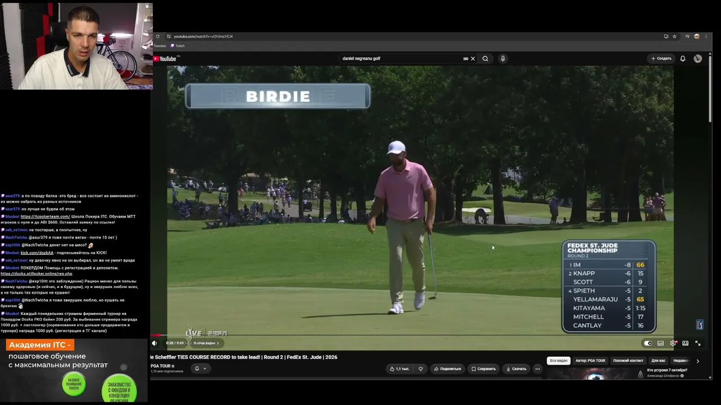The image size is (721, 405).
Task: Open the Chrome three-dot menu
Action: [706, 37]
